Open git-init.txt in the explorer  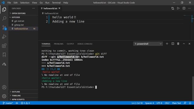click(23, 21)
